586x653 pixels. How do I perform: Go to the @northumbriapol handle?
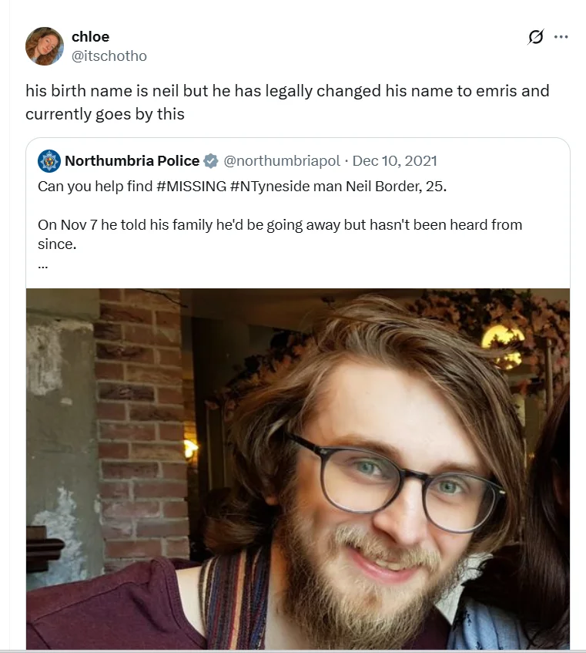[x=281, y=160]
